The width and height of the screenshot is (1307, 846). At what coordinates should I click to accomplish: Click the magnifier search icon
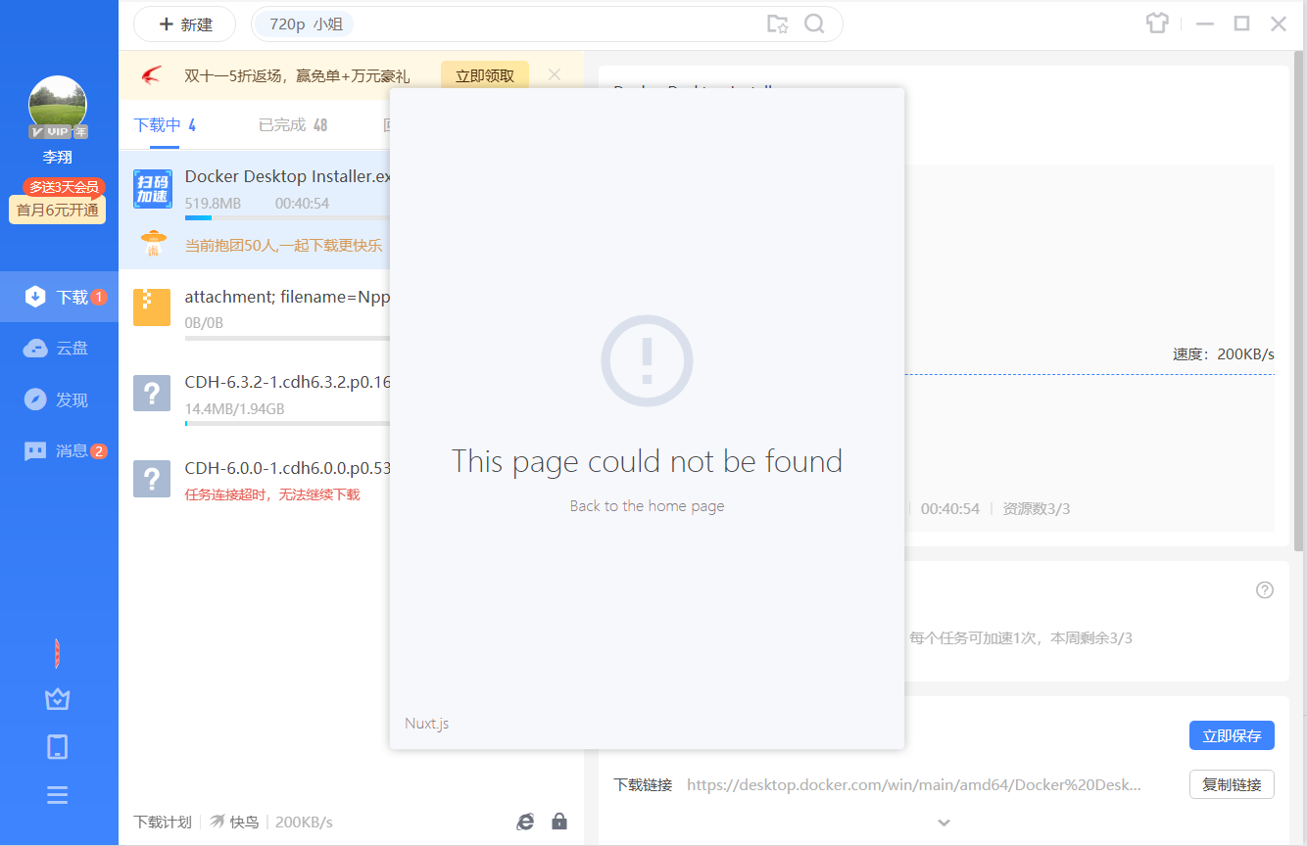coord(814,24)
